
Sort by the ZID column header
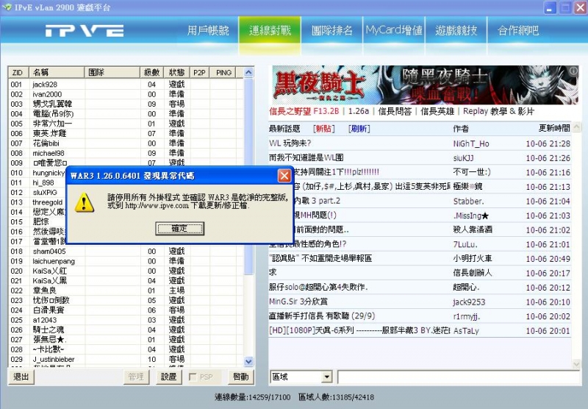click(x=18, y=72)
